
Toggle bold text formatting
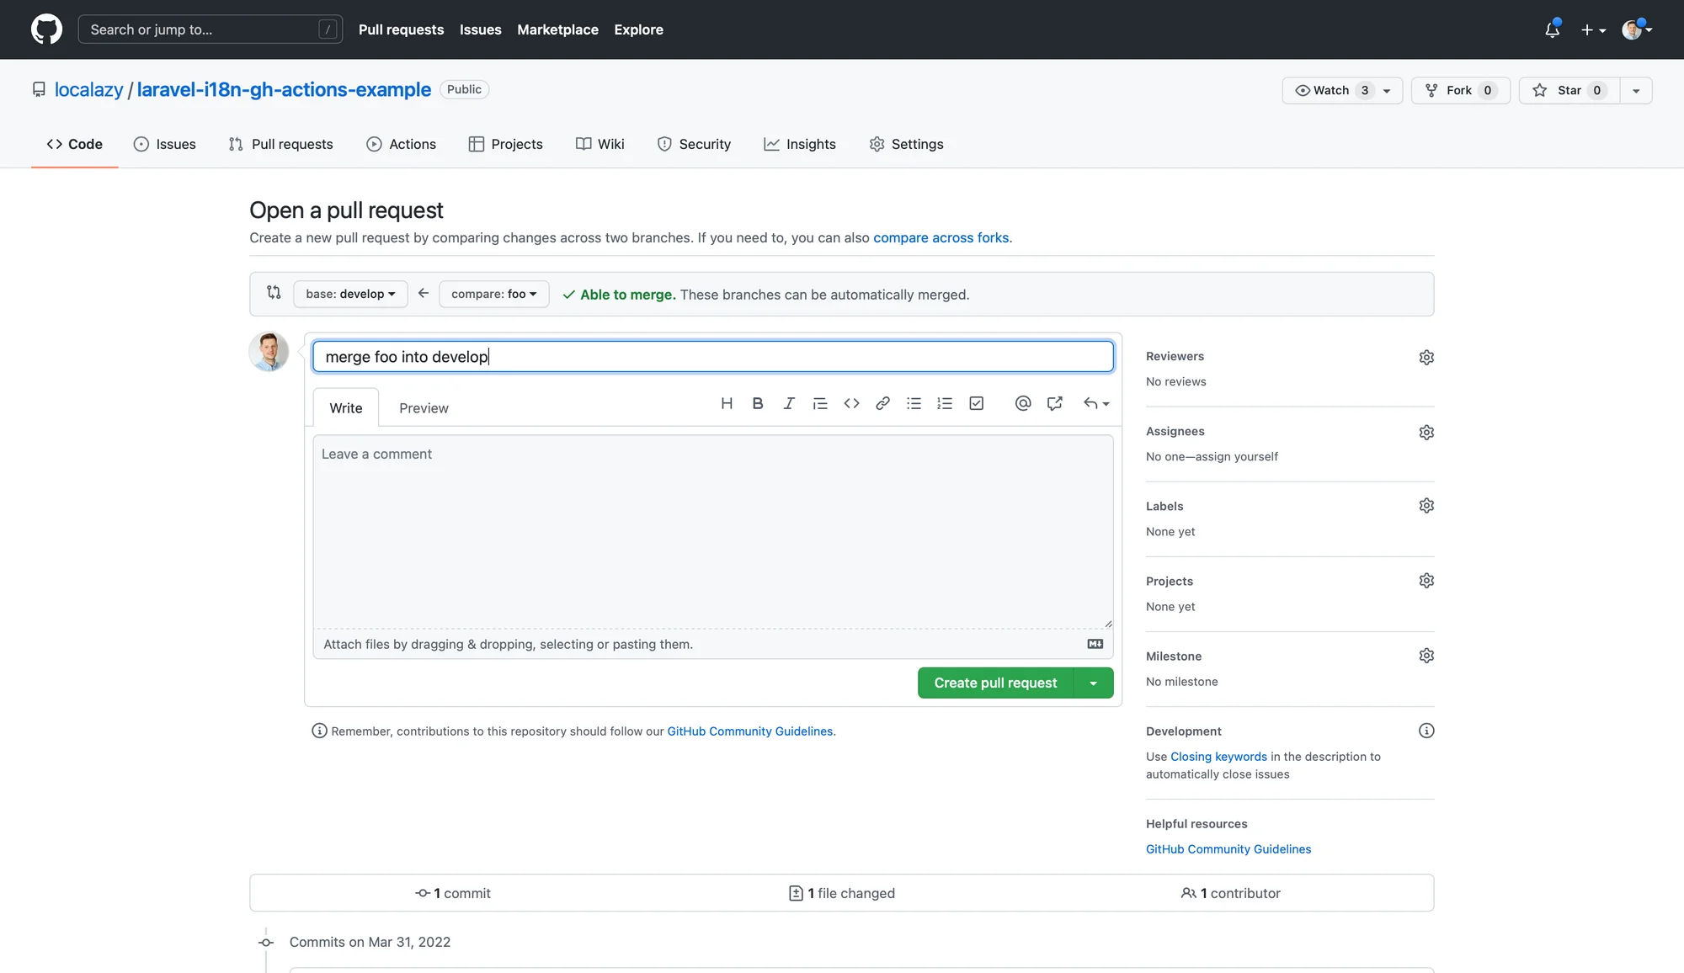(758, 403)
